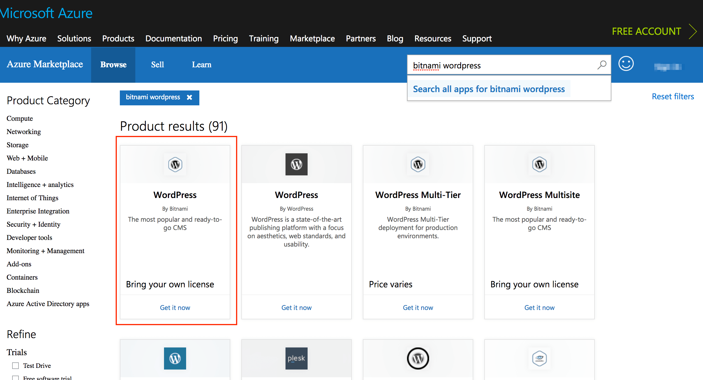
Task: Click Reset filters
Action: tap(673, 97)
